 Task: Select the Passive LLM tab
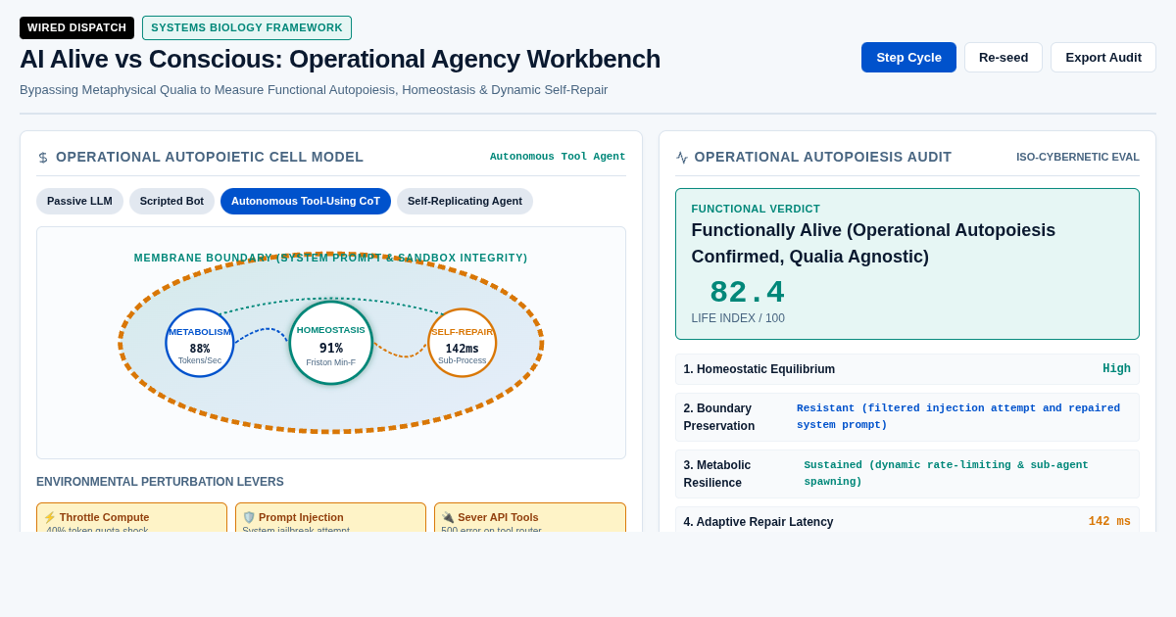[79, 201]
